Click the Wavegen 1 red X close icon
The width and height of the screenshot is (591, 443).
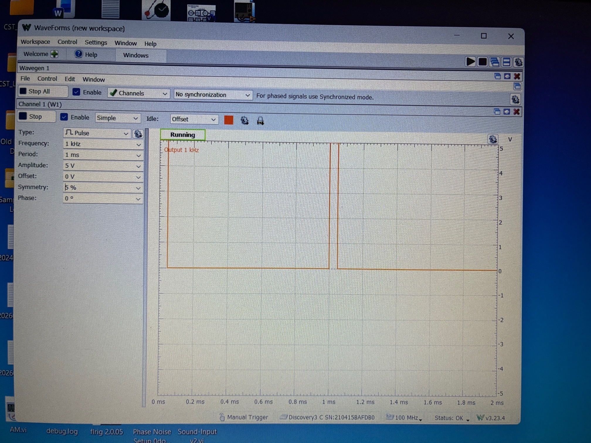point(517,76)
